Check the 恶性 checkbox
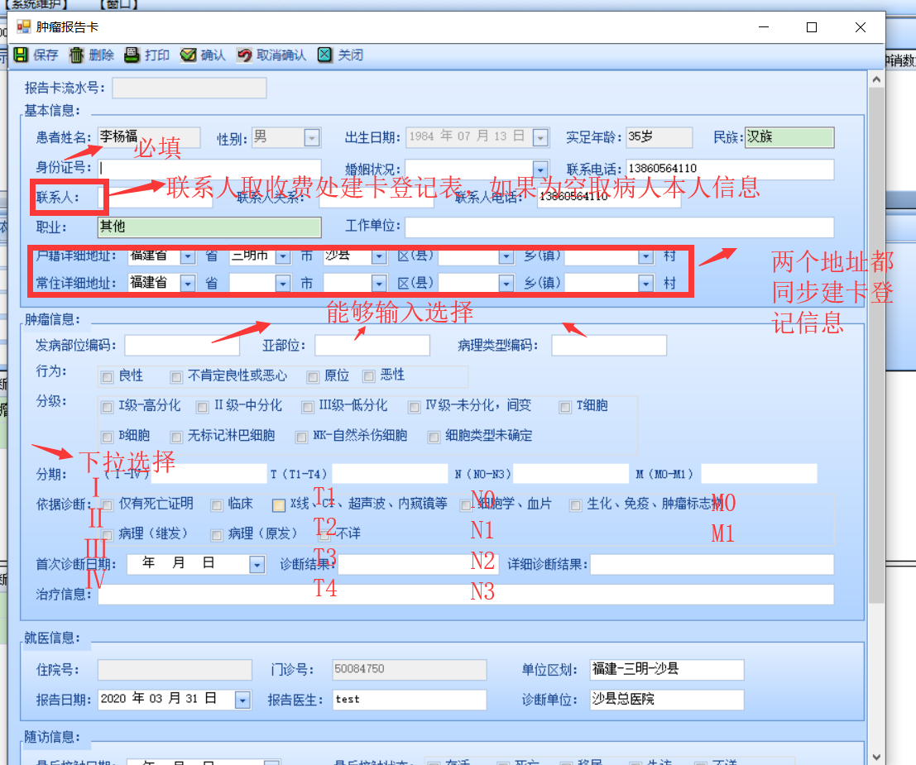916x765 pixels. pos(368,376)
